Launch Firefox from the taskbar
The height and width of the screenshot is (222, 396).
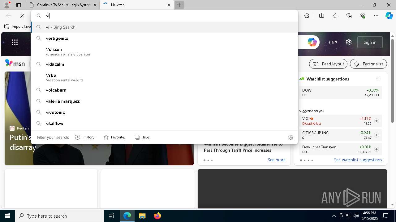[157, 216]
